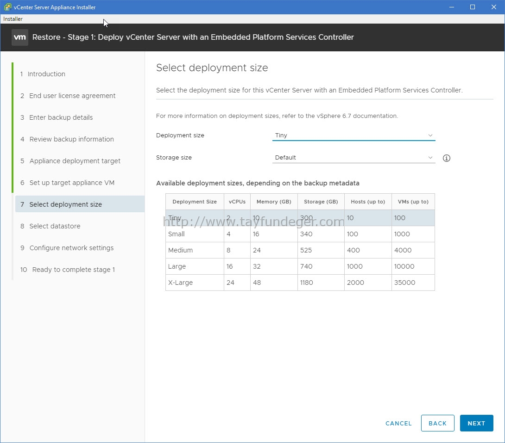505x443 pixels.
Task: Click the vCPUs column header
Action: (x=237, y=202)
